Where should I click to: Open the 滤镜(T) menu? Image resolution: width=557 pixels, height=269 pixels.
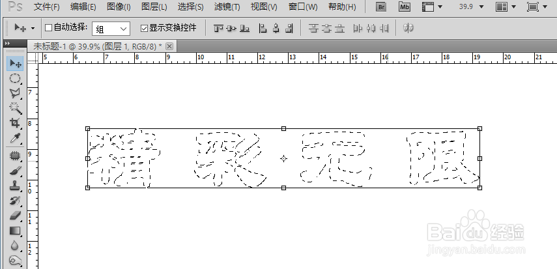[227, 7]
